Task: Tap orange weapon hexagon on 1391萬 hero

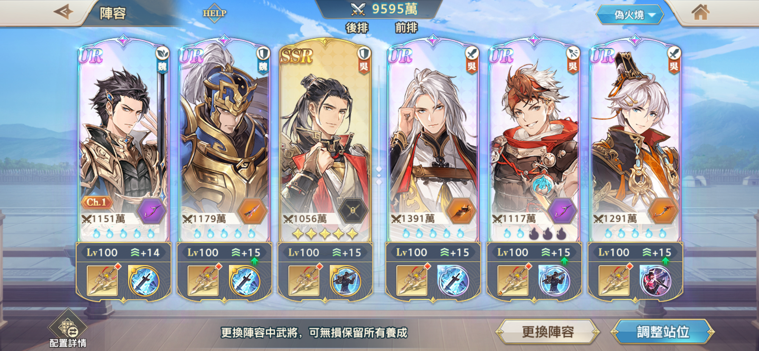Action: click(x=461, y=211)
